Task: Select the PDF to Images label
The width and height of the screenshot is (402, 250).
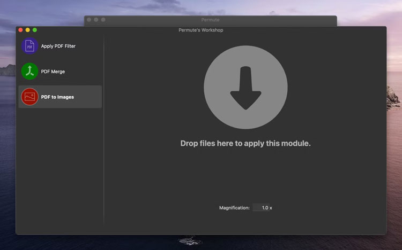Action: point(57,97)
